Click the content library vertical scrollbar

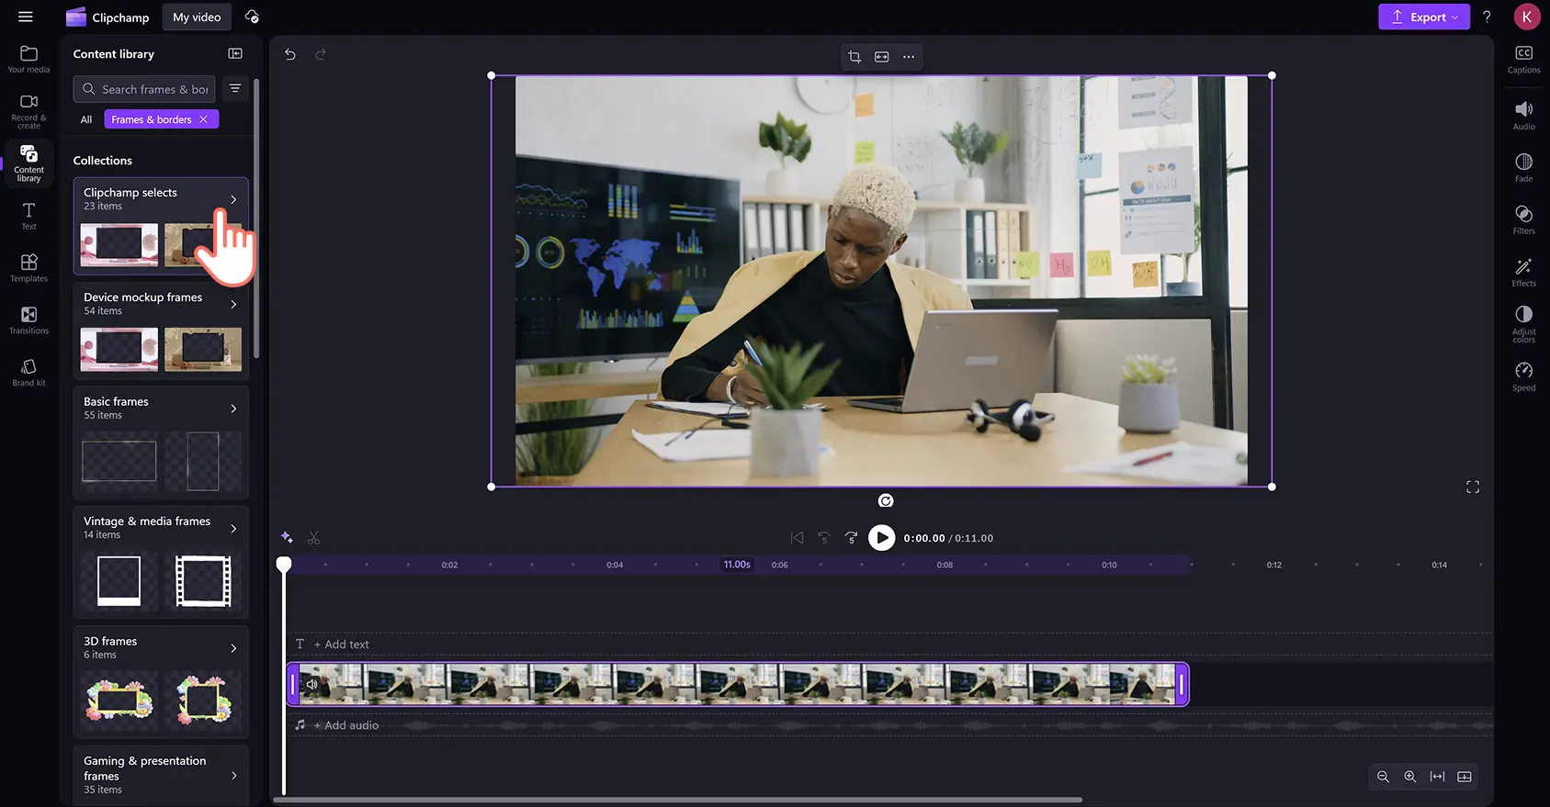click(x=256, y=219)
